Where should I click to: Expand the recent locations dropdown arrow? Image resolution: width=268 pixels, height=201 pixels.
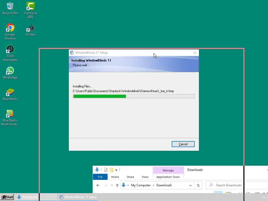pyautogui.click(x=112, y=185)
